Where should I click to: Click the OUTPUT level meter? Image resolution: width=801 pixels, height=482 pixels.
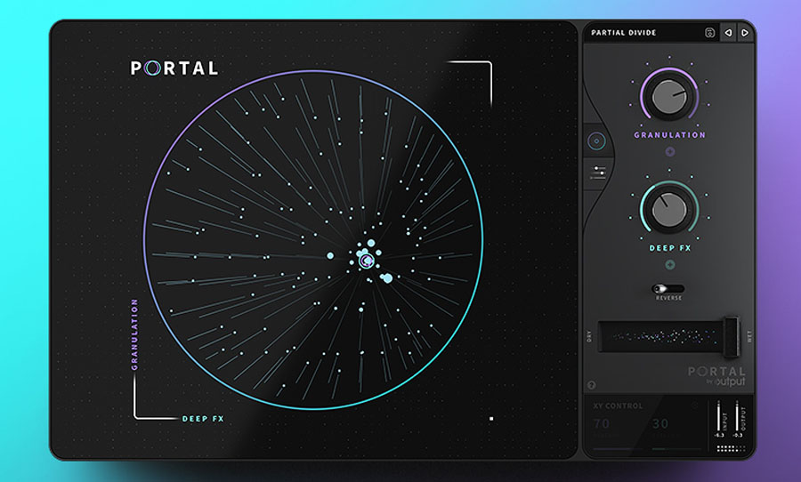(x=737, y=415)
